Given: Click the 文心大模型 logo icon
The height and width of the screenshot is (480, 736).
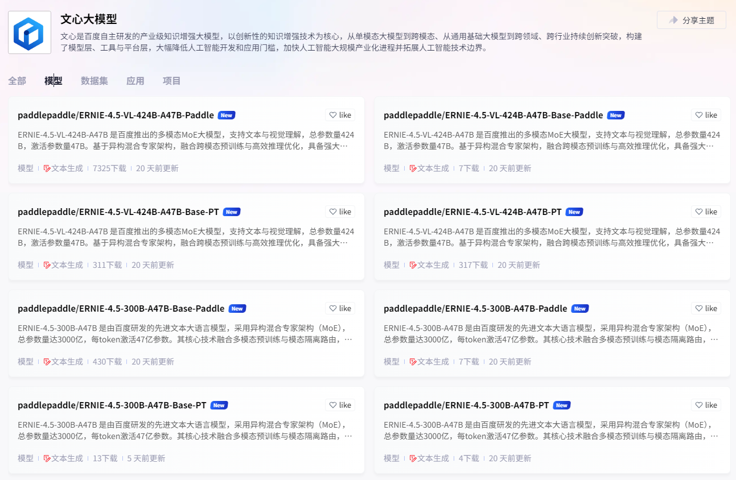Looking at the screenshot, I should coord(30,32).
